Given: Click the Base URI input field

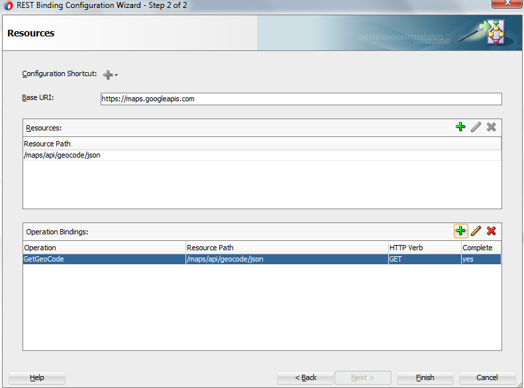Looking at the screenshot, I should click(301, 99).
